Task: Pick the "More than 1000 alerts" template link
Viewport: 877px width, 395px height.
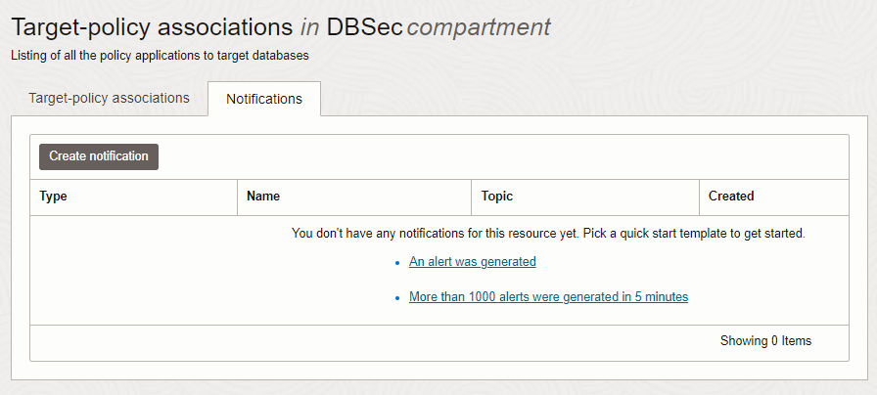Action: click(x=548, y=297)
